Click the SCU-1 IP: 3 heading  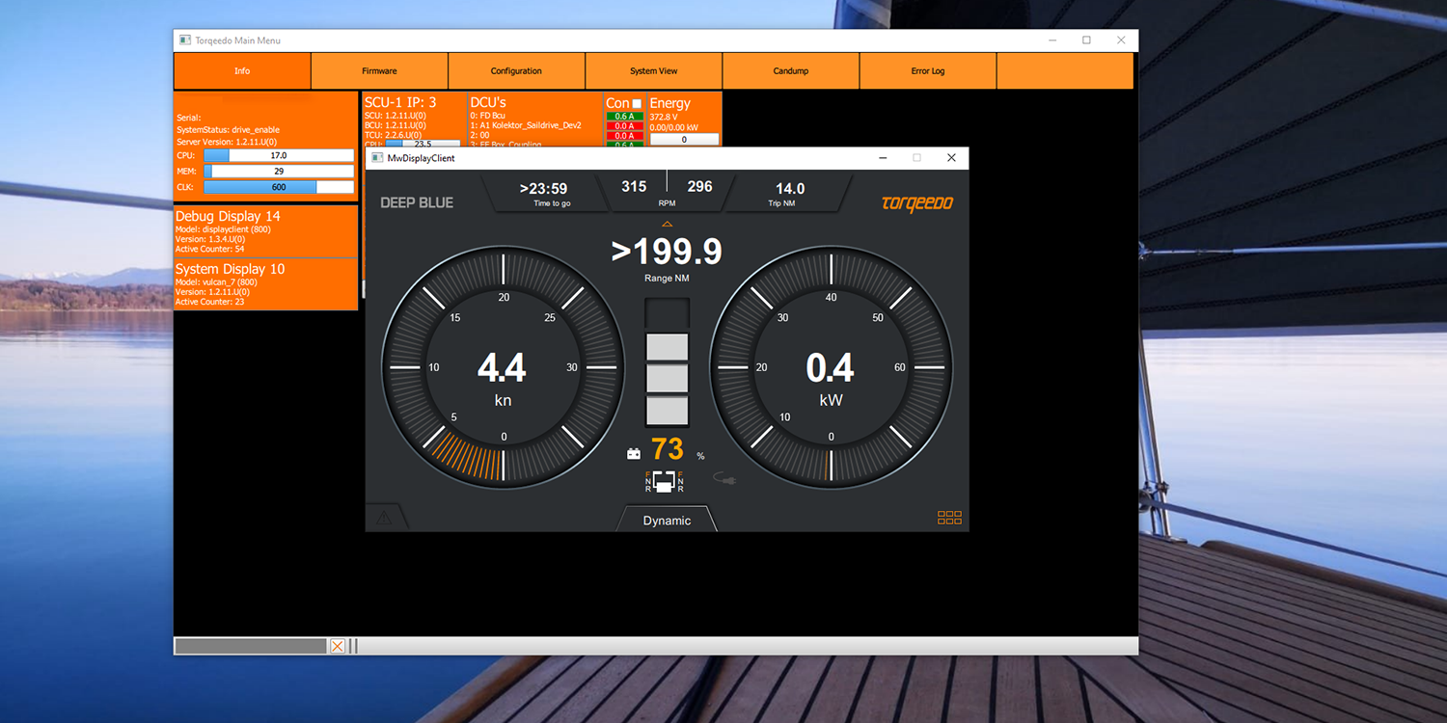tap(400, 102)
